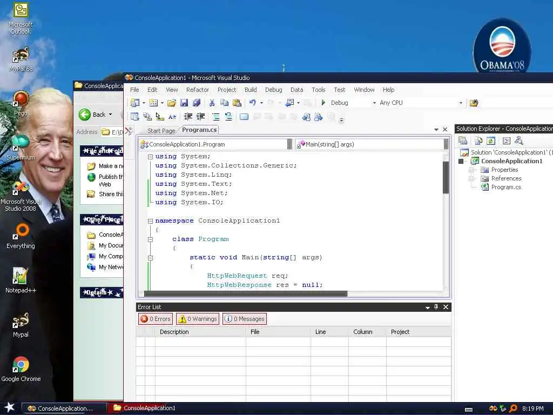Screen dimensions: 553x415
Task: Collapse the using directives region
Action: pos(150,157)
